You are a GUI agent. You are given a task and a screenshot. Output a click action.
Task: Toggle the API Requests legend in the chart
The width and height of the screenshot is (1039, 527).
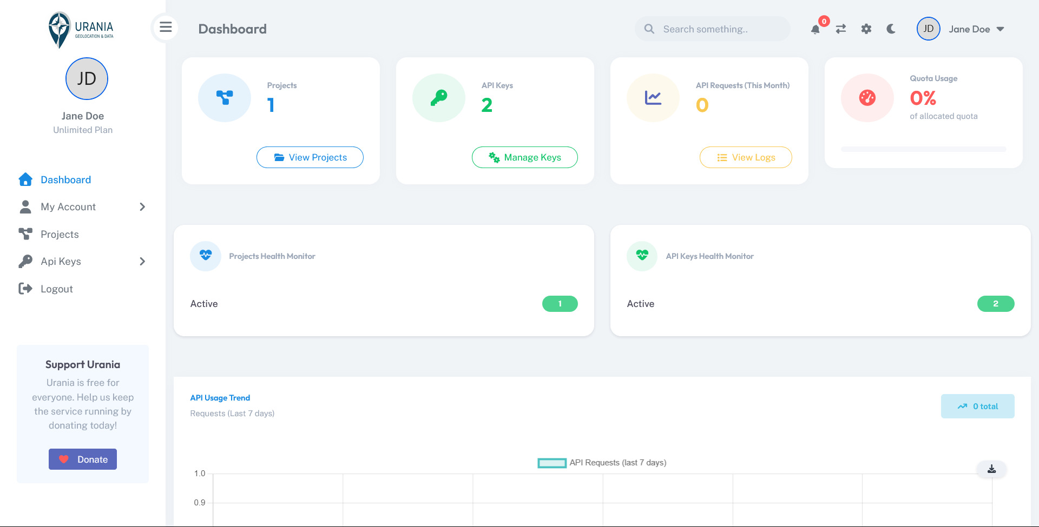(x=551, y=463)
